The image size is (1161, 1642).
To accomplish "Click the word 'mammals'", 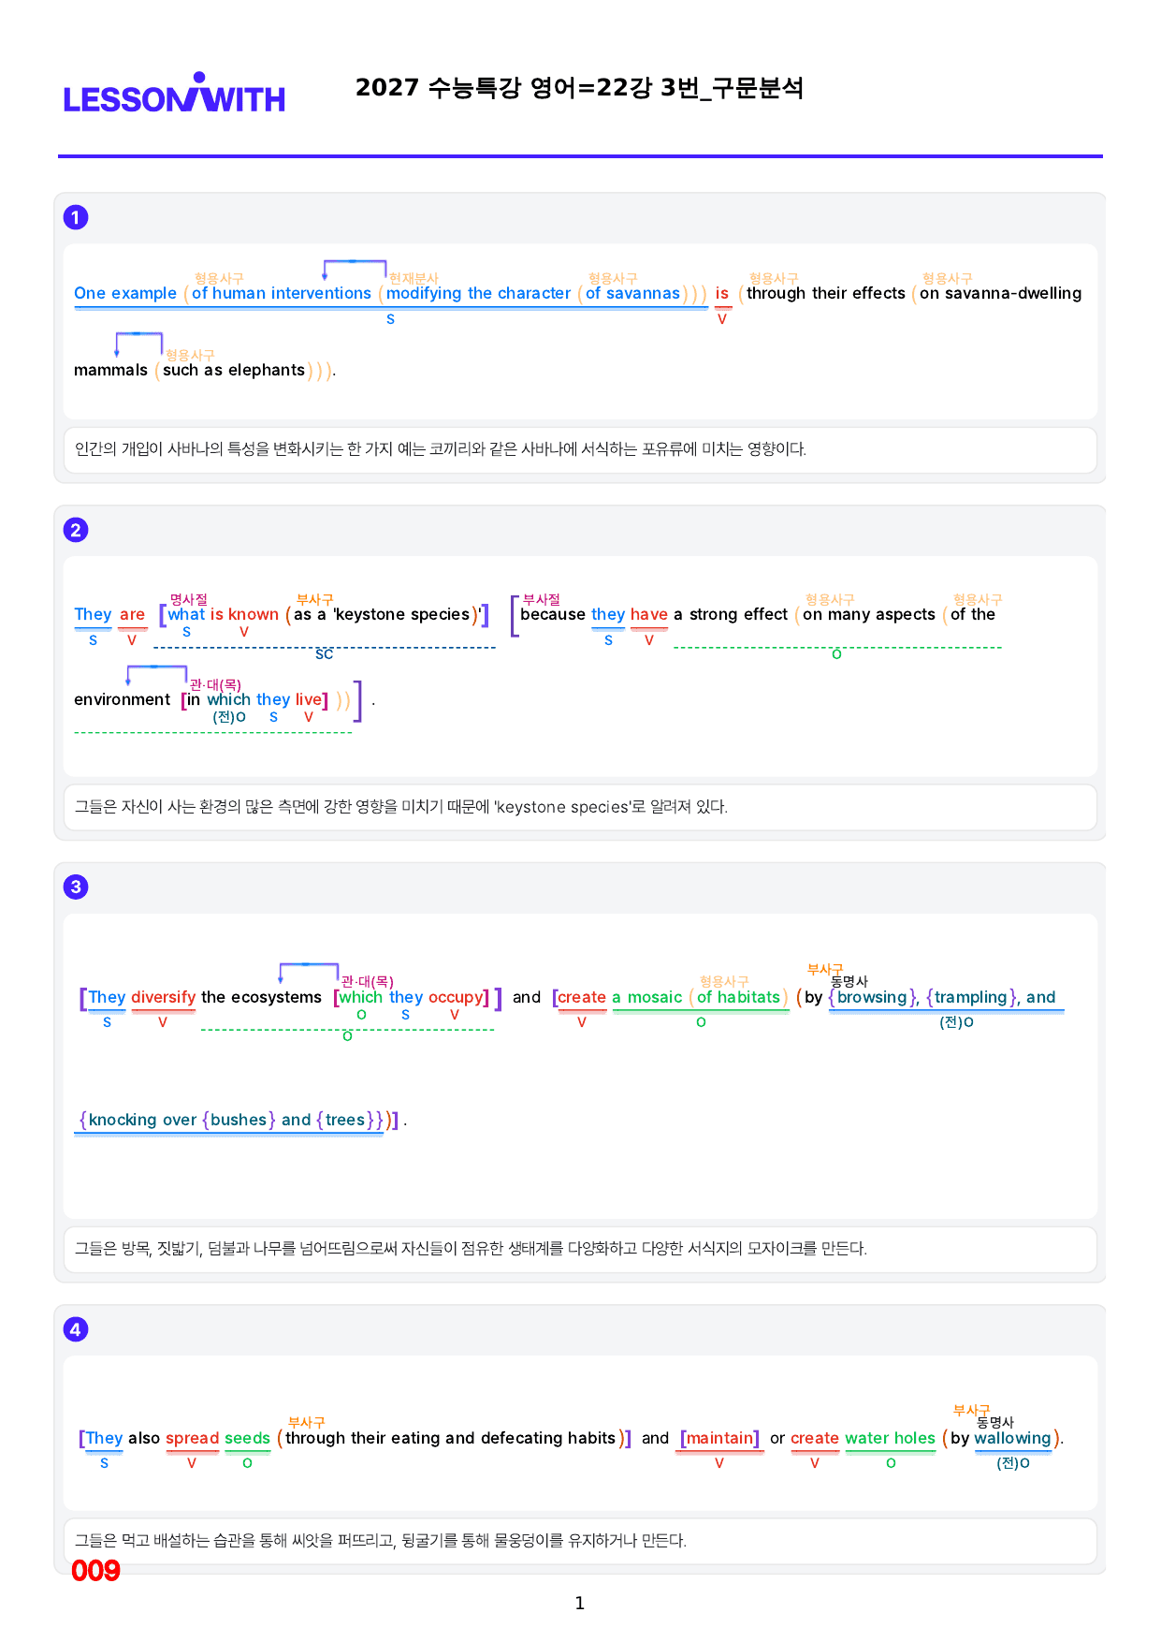I will [x=110, y=370].
